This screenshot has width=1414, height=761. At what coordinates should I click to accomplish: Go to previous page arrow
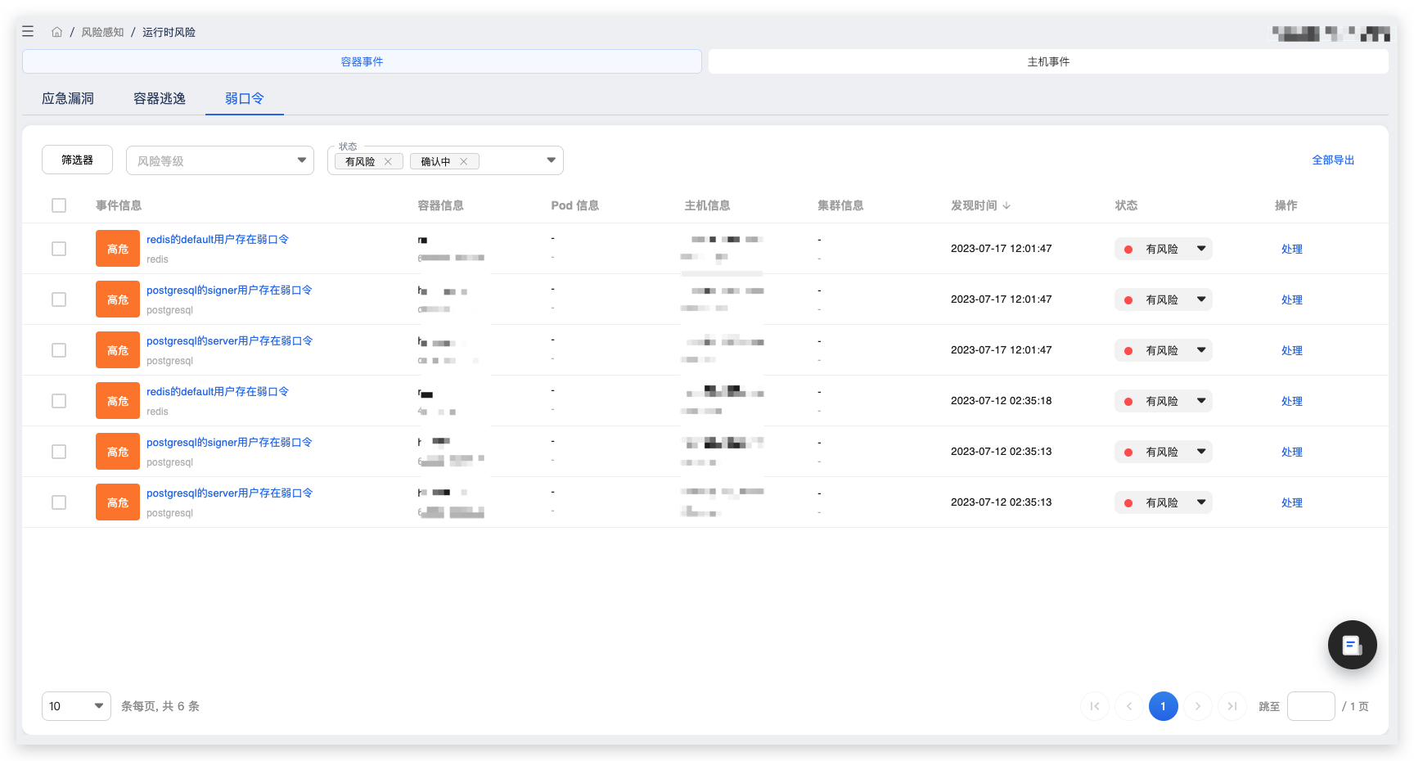click(x=1129, y=706)
